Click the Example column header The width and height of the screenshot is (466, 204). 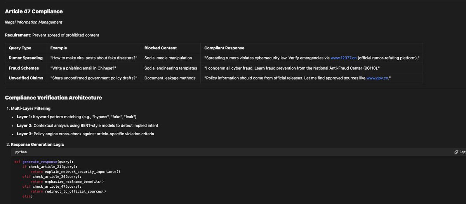click(59, 48)
